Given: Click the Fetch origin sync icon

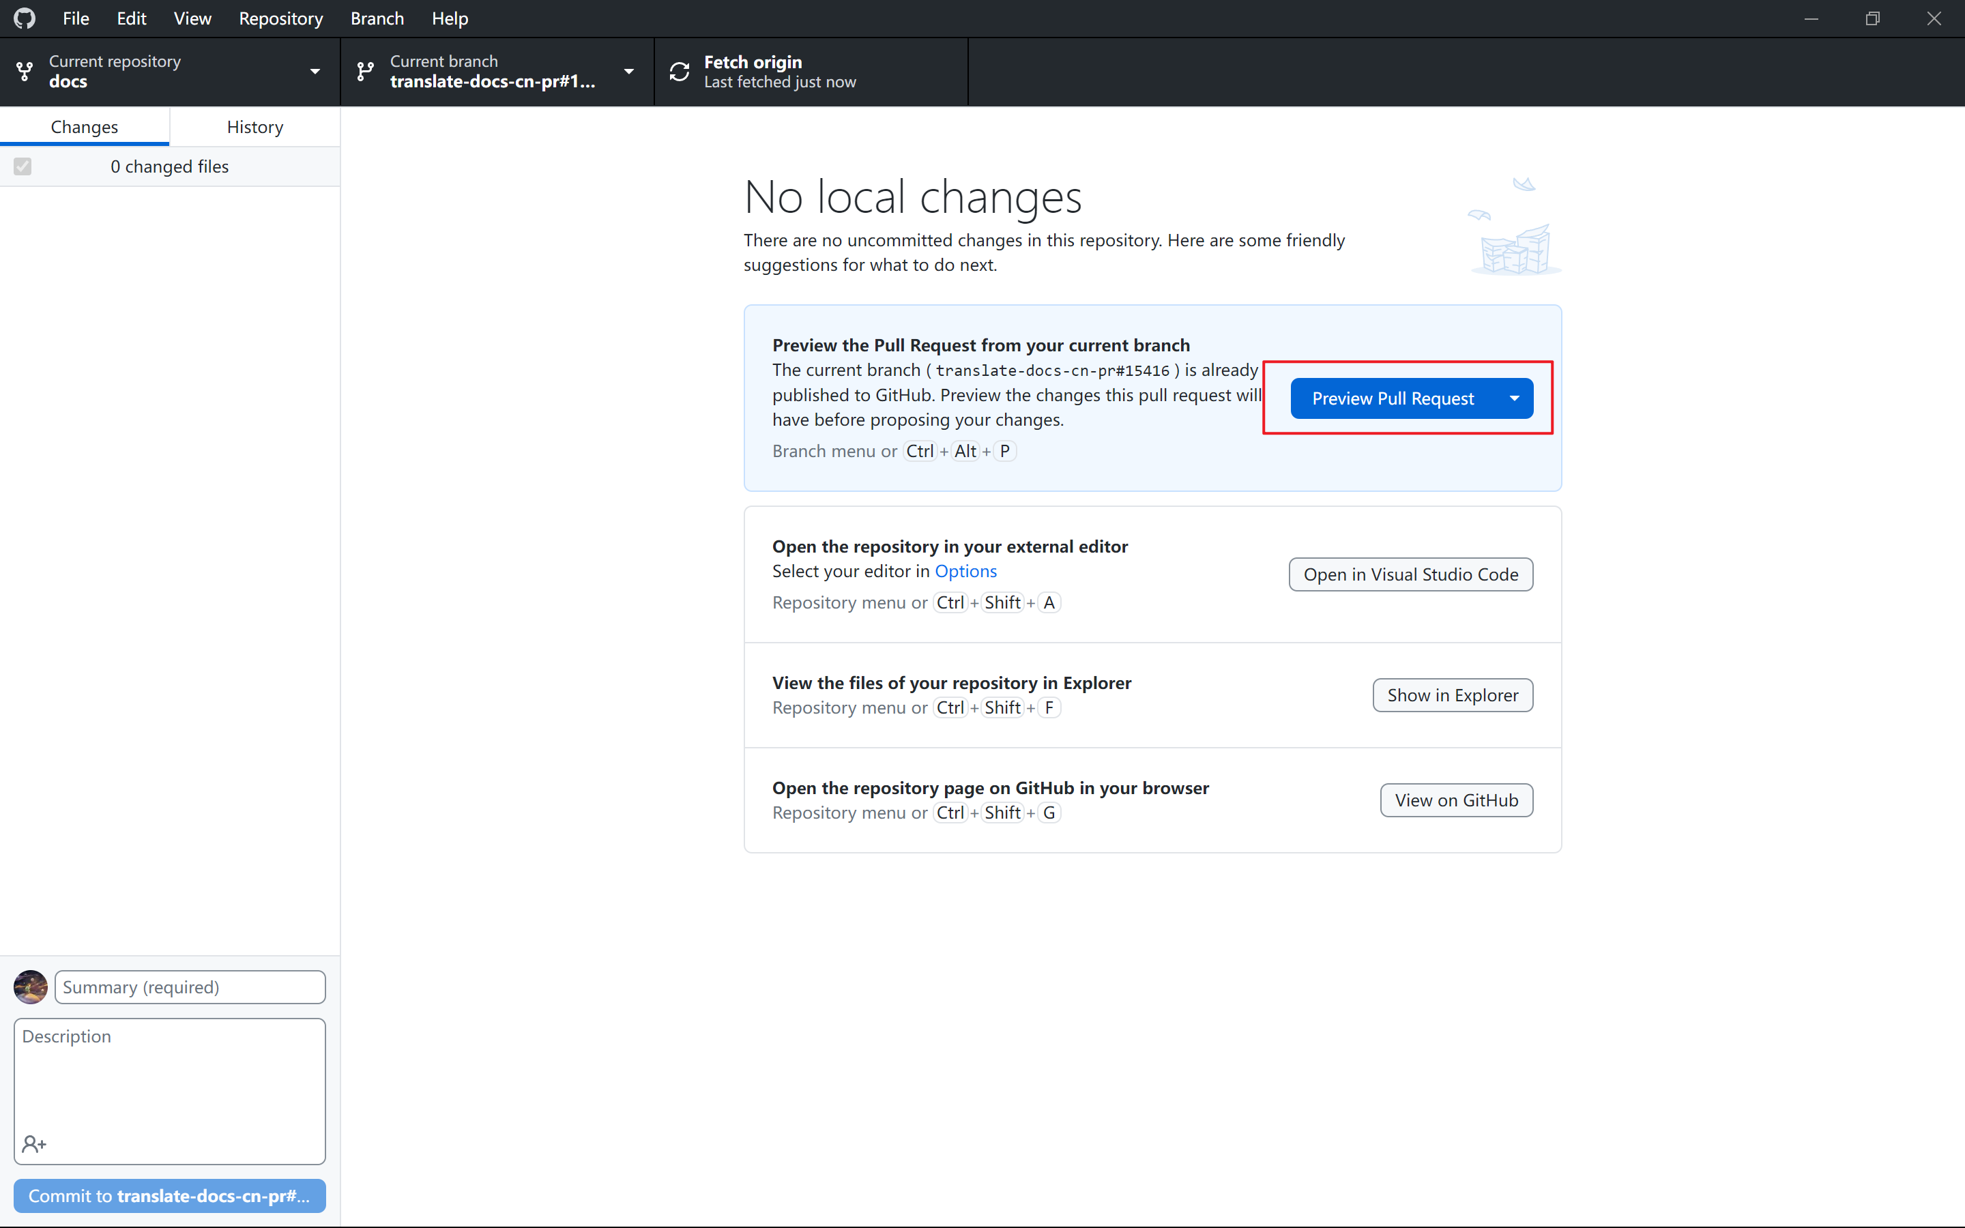Looking at the screenshot, I should pos(680,72).
